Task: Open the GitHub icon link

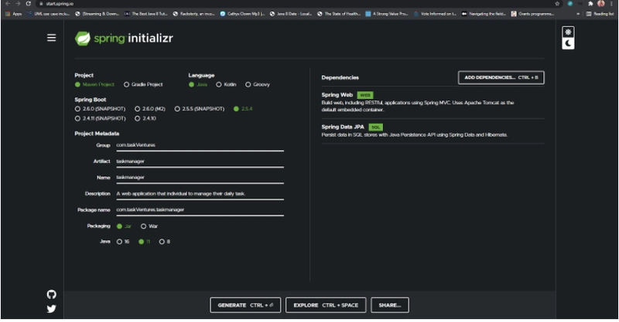Action: 51,294
